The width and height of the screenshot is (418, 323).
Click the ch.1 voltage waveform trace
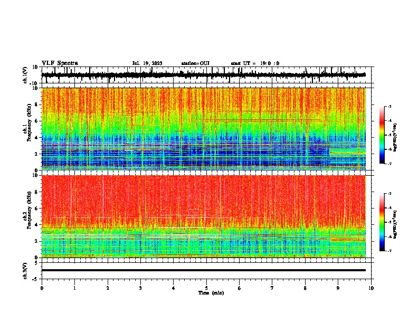[204, 75]
